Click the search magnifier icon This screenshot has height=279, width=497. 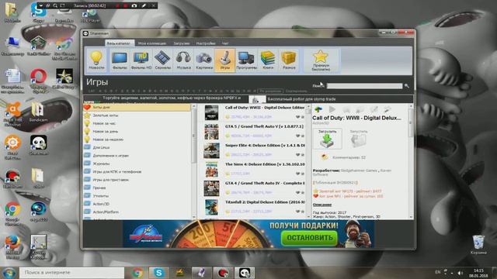407,86
